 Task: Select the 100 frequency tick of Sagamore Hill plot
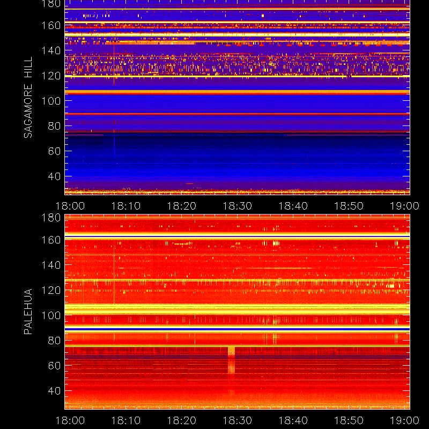coord(51,101)
